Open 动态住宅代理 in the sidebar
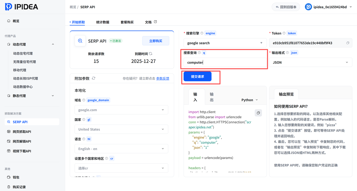 23,53
